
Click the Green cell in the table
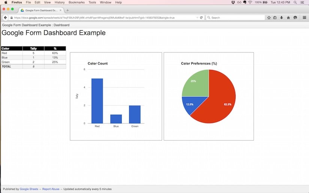(12, 62)
